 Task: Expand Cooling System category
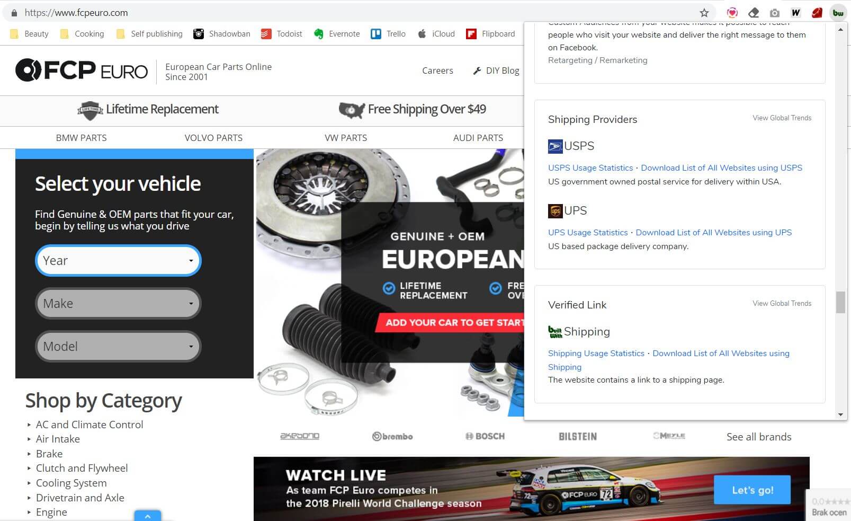pyautogui.click(x=71, y=483)
